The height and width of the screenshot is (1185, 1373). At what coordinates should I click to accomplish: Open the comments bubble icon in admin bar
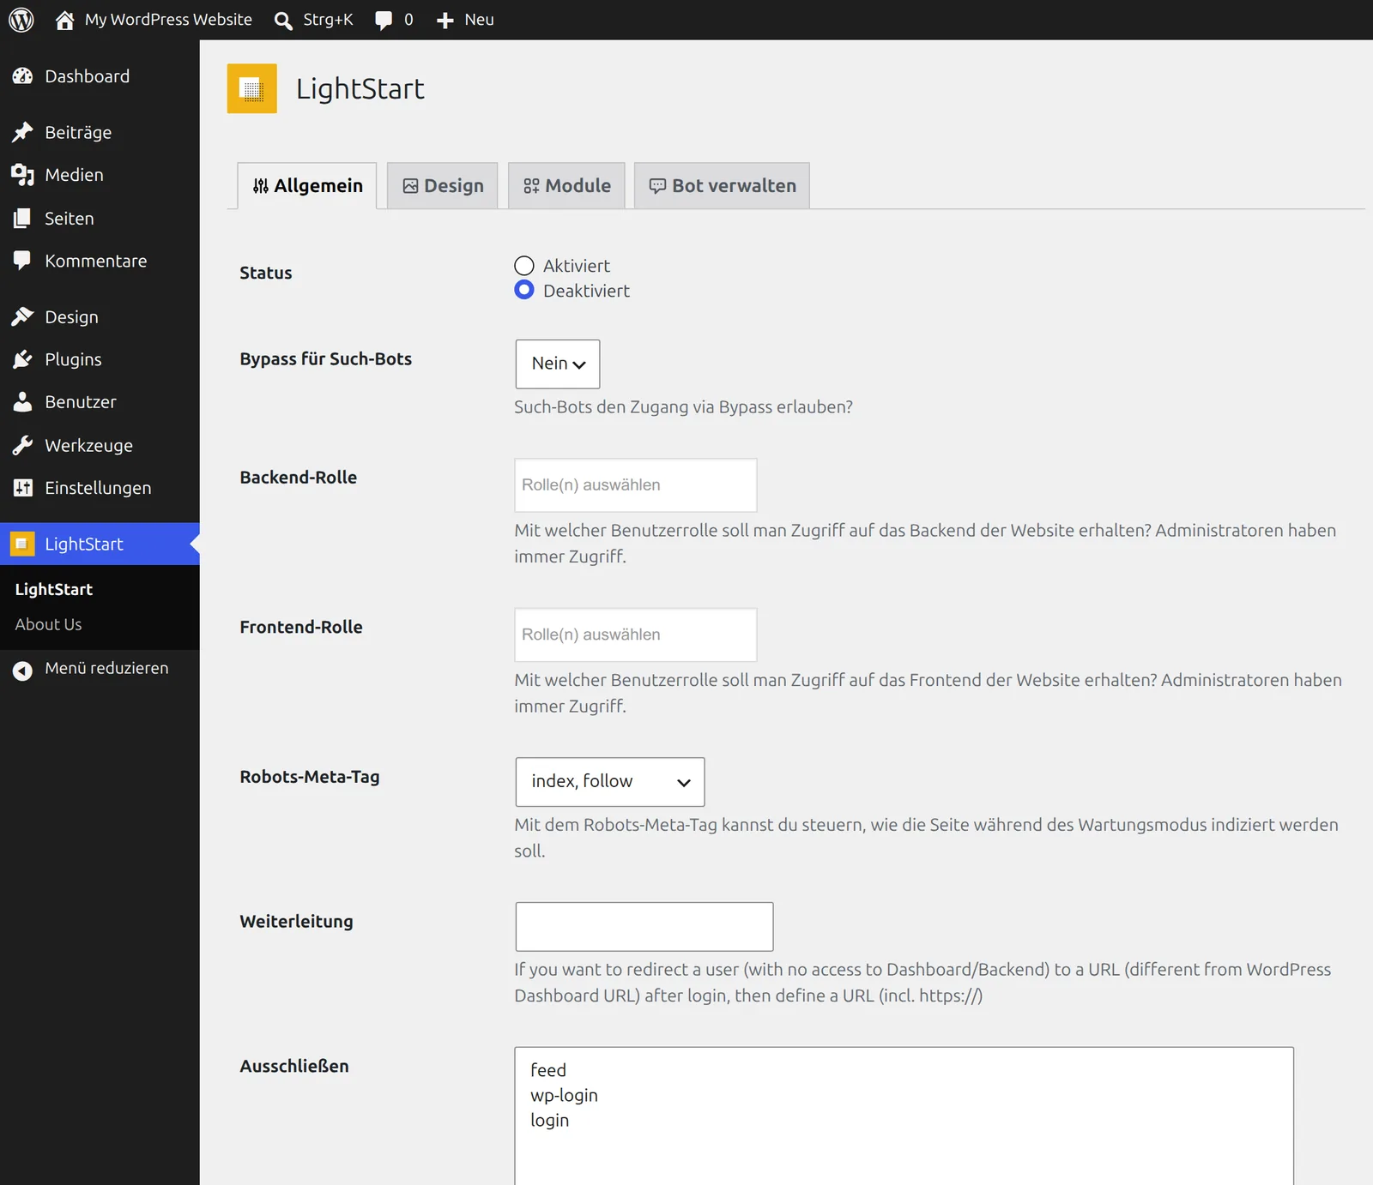tap(384, 21)
